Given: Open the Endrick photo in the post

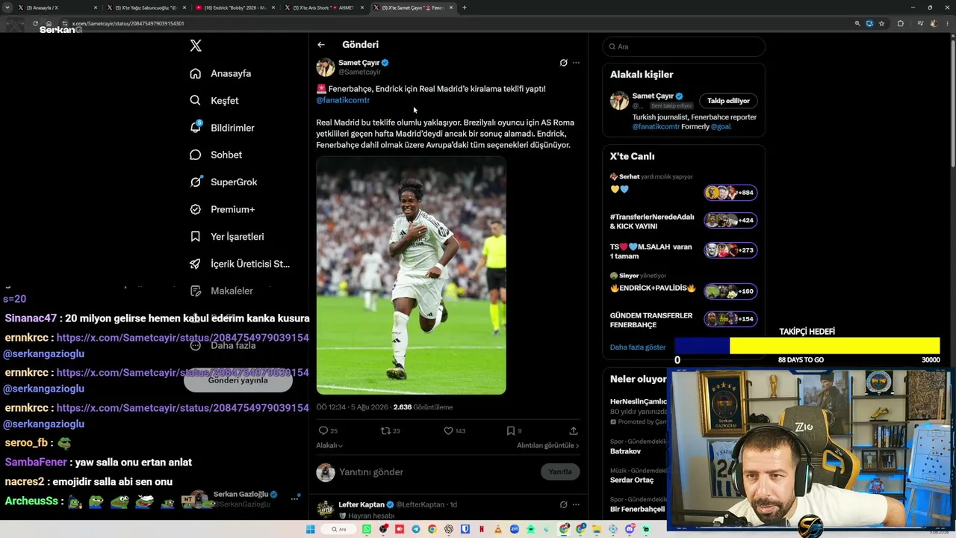Looking at the screenshot, I should (x=411, y=276).
